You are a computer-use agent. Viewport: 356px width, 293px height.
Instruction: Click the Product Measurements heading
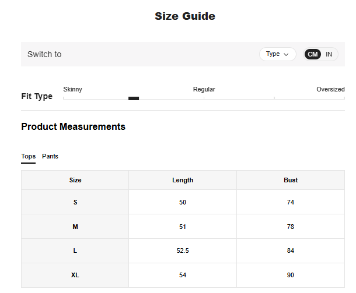pyautogui.click(x=73, y=126)
